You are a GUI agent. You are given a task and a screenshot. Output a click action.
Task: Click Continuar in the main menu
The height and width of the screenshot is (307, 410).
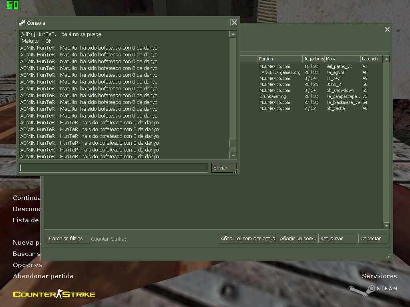pyautogui.click(x=27, y=198)
